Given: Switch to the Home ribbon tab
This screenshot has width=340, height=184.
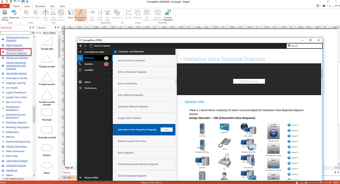Looking at the screenshot, I should (x=16, y=6).
